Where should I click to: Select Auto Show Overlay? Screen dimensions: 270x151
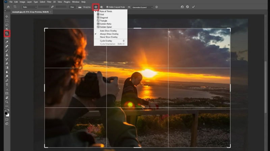[x=111, y=31]
